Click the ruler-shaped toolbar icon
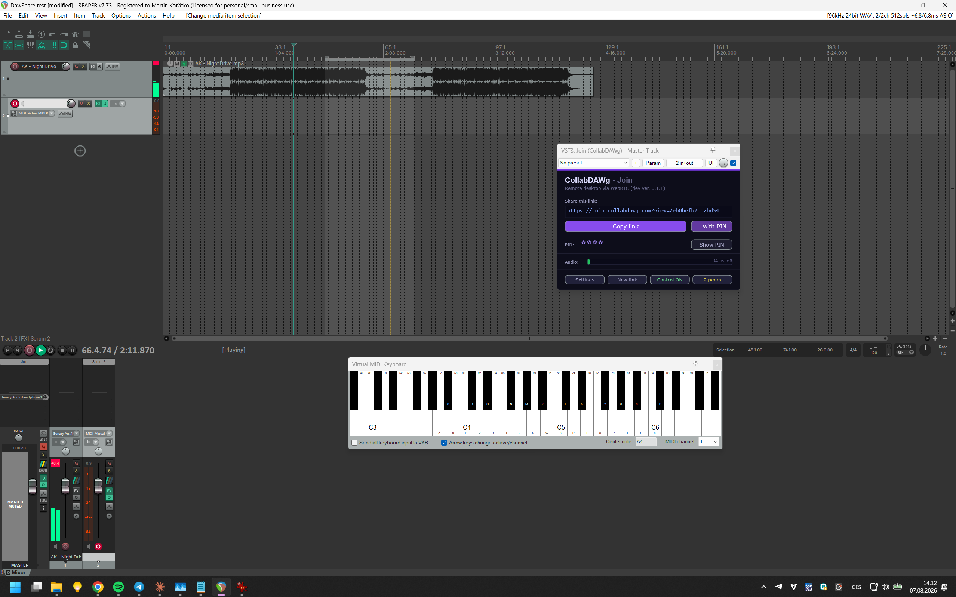 [x=86, y=45]
